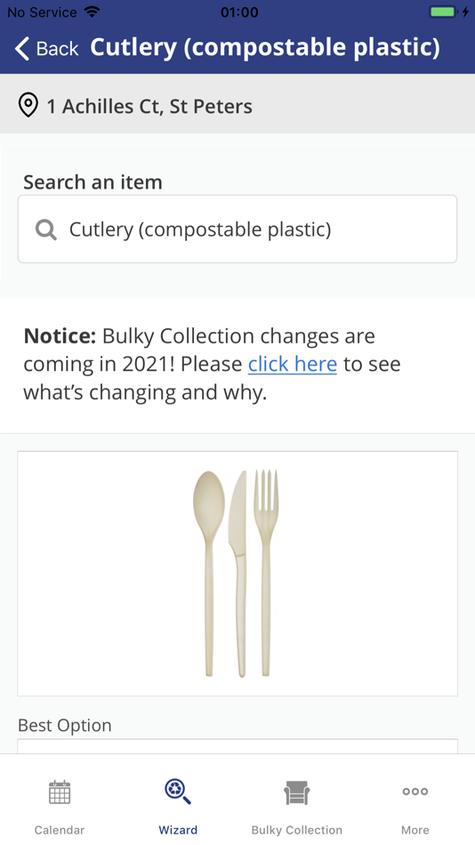The image size is (475, 845).
Task: Open the Calendar grid icon
Action: [60, 792]
